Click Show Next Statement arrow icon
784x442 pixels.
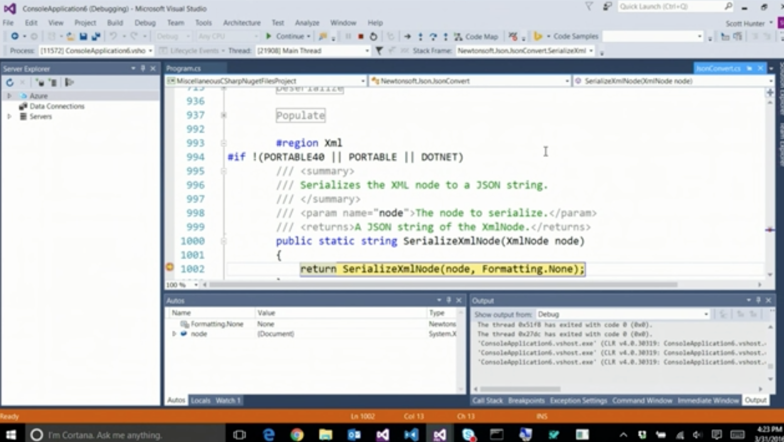point(407,37)
